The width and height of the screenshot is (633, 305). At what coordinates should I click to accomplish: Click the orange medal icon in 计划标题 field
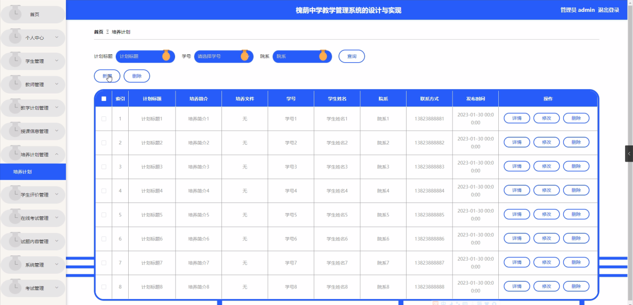coord(166,56)
